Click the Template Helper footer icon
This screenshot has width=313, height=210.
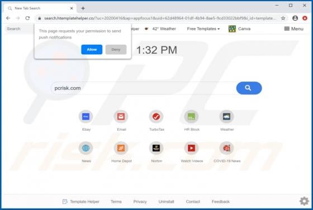(65, 202)
